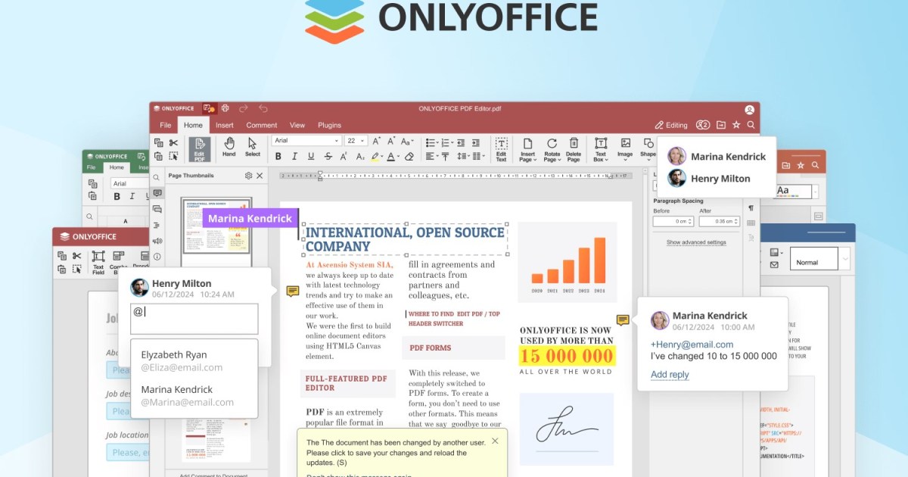Increase font size with A up

point(376,141)
